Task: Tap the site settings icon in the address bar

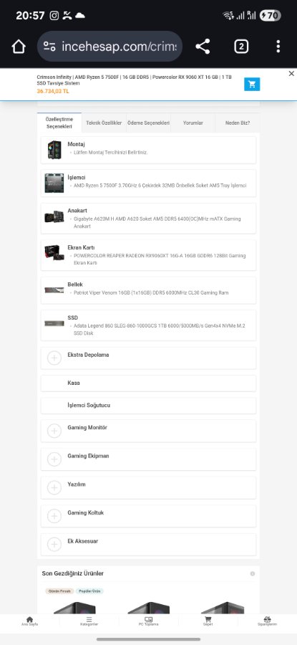Action: pos(49,47)
